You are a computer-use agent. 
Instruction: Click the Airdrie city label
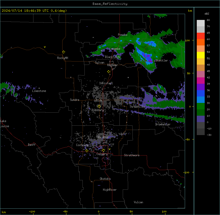pyautogui.click(x=103, y=137)
